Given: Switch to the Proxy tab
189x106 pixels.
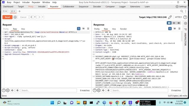Looking at the screenshot, I should 31,6.
